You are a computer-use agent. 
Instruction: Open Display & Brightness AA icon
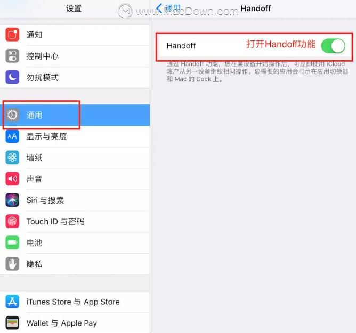tap(12, 136)
